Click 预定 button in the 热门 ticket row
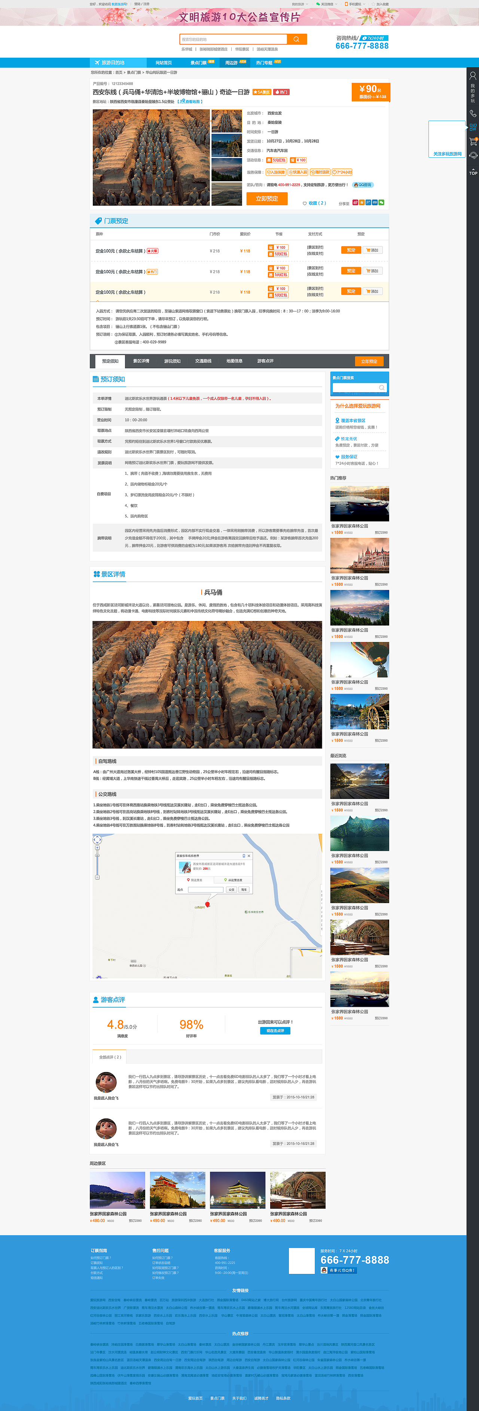This screenshot has width=479, height=1411. click(x=351, y=271)
